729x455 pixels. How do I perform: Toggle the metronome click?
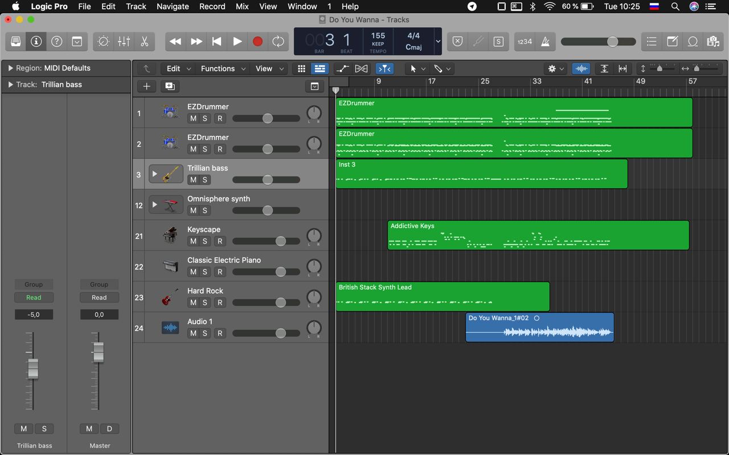[x=545, y=42]
